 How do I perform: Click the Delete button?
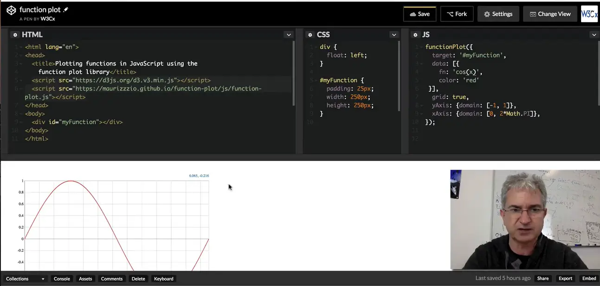pos(138,279)
